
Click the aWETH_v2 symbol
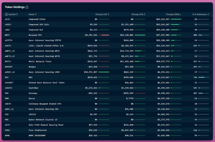point(10,56)
